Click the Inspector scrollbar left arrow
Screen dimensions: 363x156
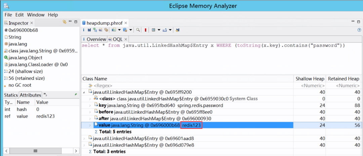7,151
